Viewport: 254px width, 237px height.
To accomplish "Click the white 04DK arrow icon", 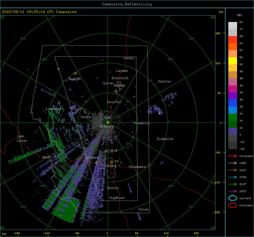I will [x=233, y=163].
